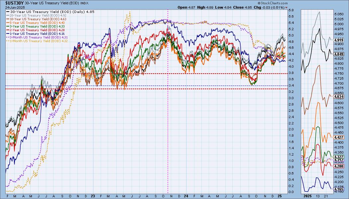The width and height of the screenshot is (349, 199).
Task: Select the 30-Year Treasury Yield (Daily) legend entry
Action: (50, 12)
